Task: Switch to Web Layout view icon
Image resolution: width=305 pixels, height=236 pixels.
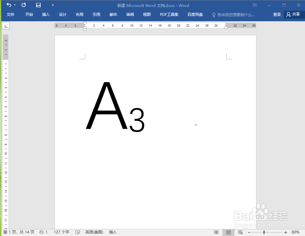Action: (241, 232)
